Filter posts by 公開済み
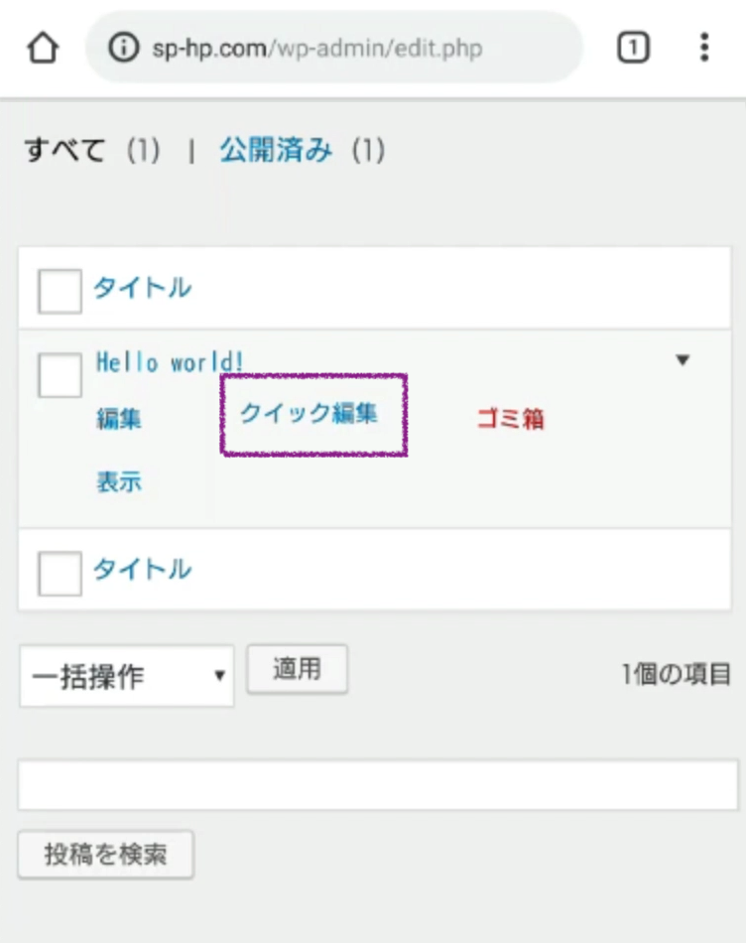The height and width of the screenshot is (943, 746). tap(276, 151)
